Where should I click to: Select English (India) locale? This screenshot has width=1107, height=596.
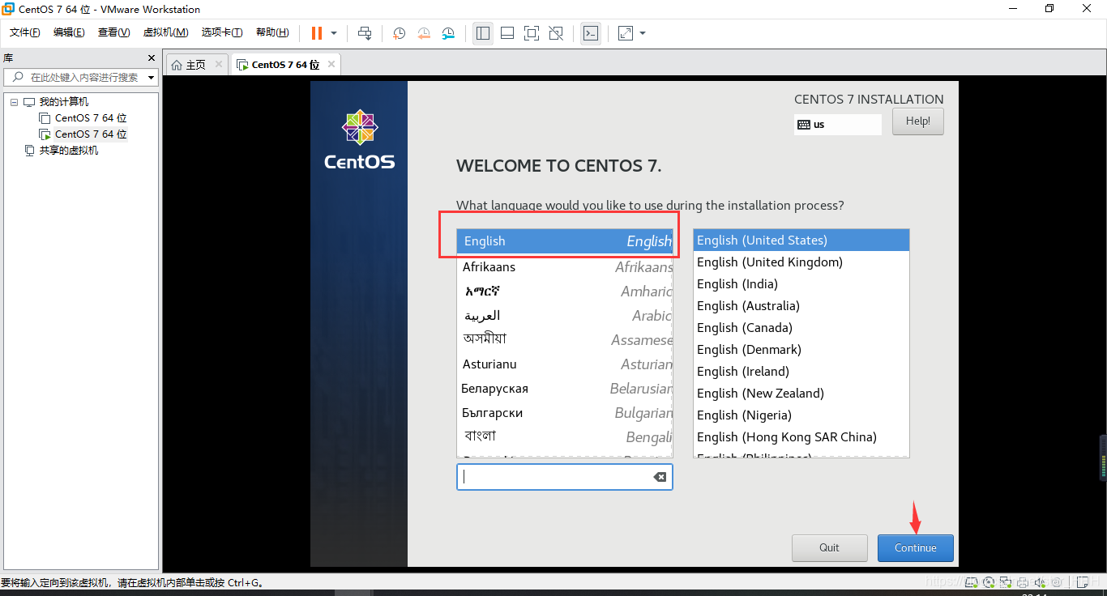[x=801, y=284]
